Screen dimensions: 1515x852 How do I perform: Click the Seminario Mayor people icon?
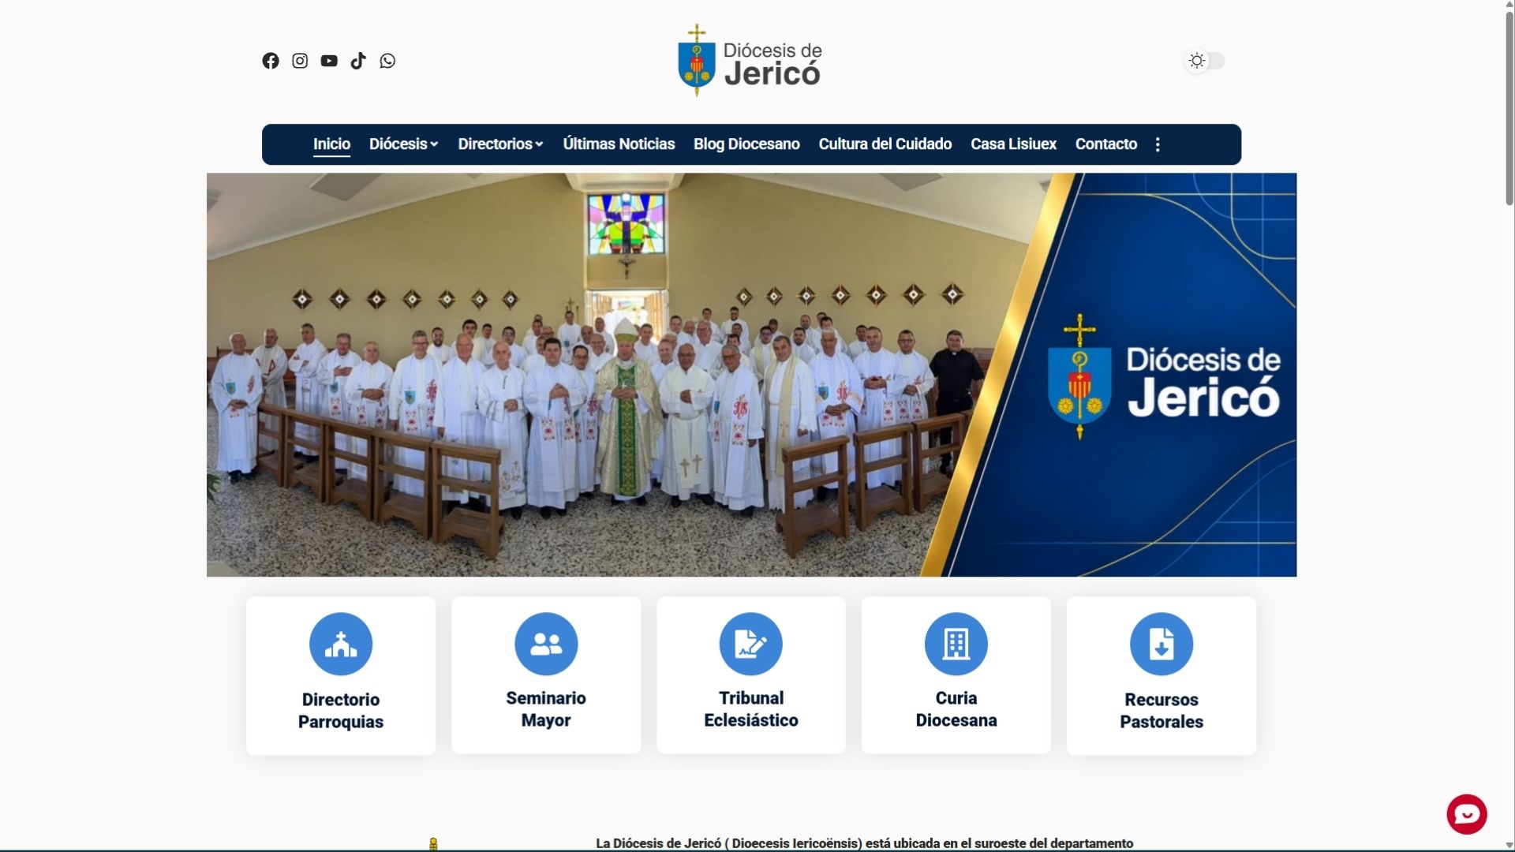pyautogui.click(x=546, y=644)
